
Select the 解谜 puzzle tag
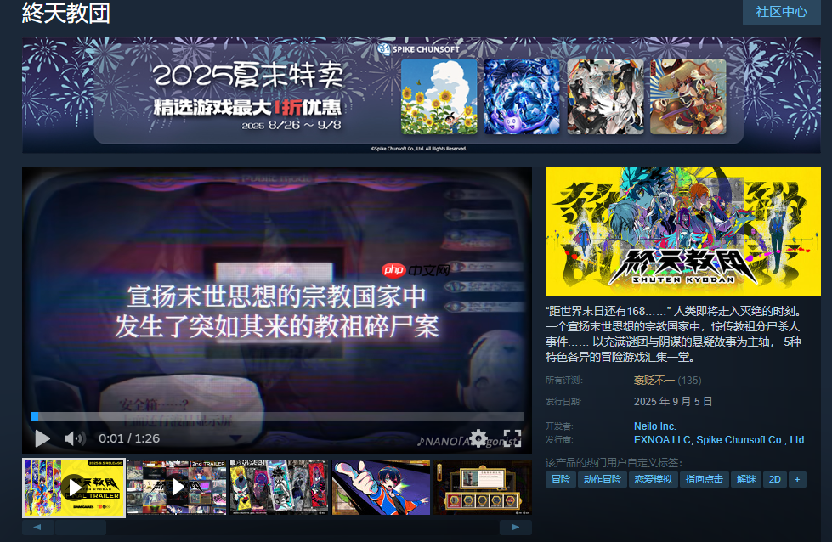pyautogui.click(x=748, y=479)
